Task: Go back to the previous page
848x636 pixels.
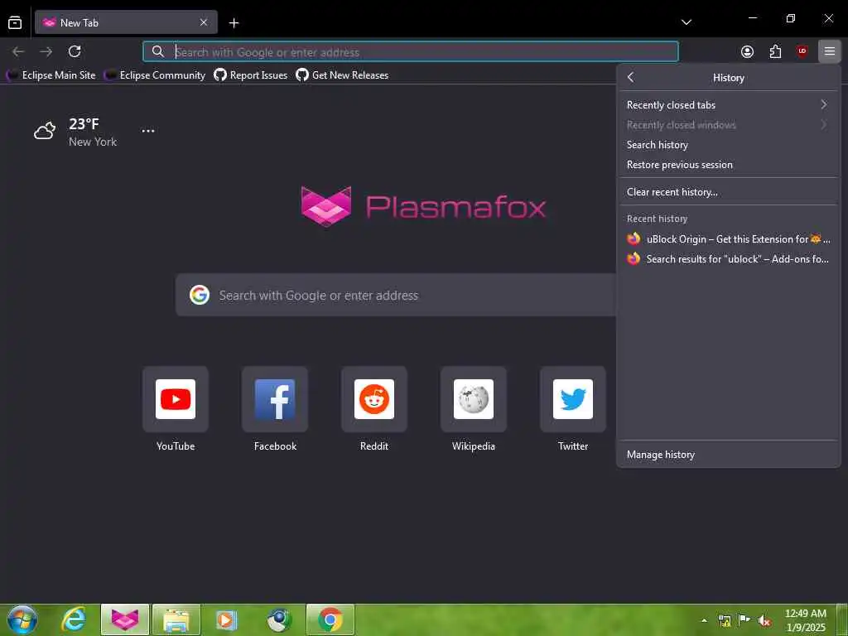Action: point(18,51)
